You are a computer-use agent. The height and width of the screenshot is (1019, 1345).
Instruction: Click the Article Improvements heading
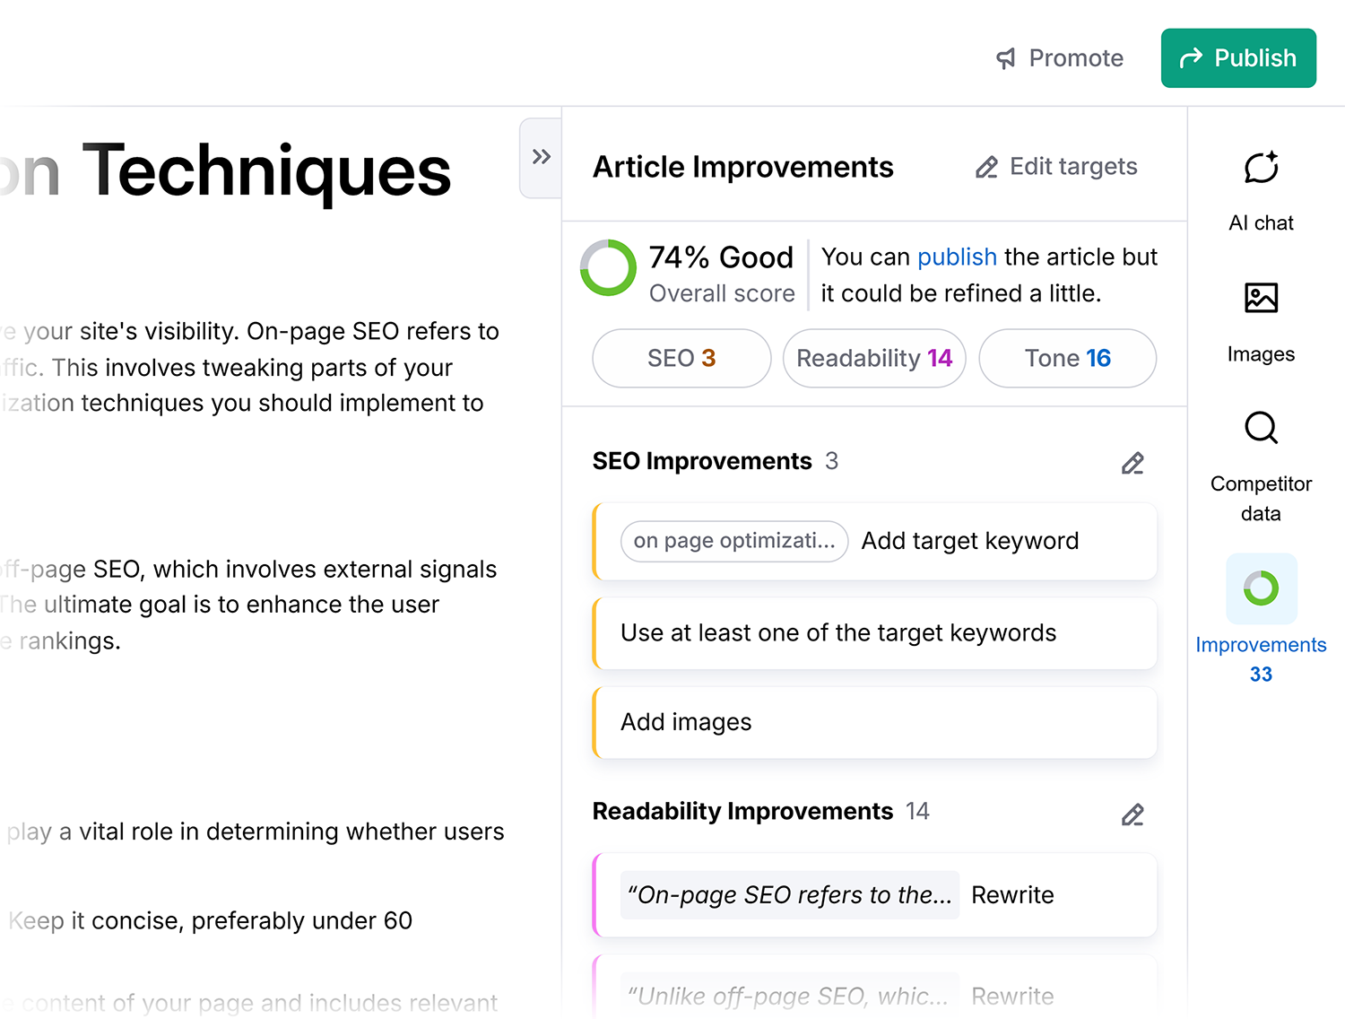743,167
